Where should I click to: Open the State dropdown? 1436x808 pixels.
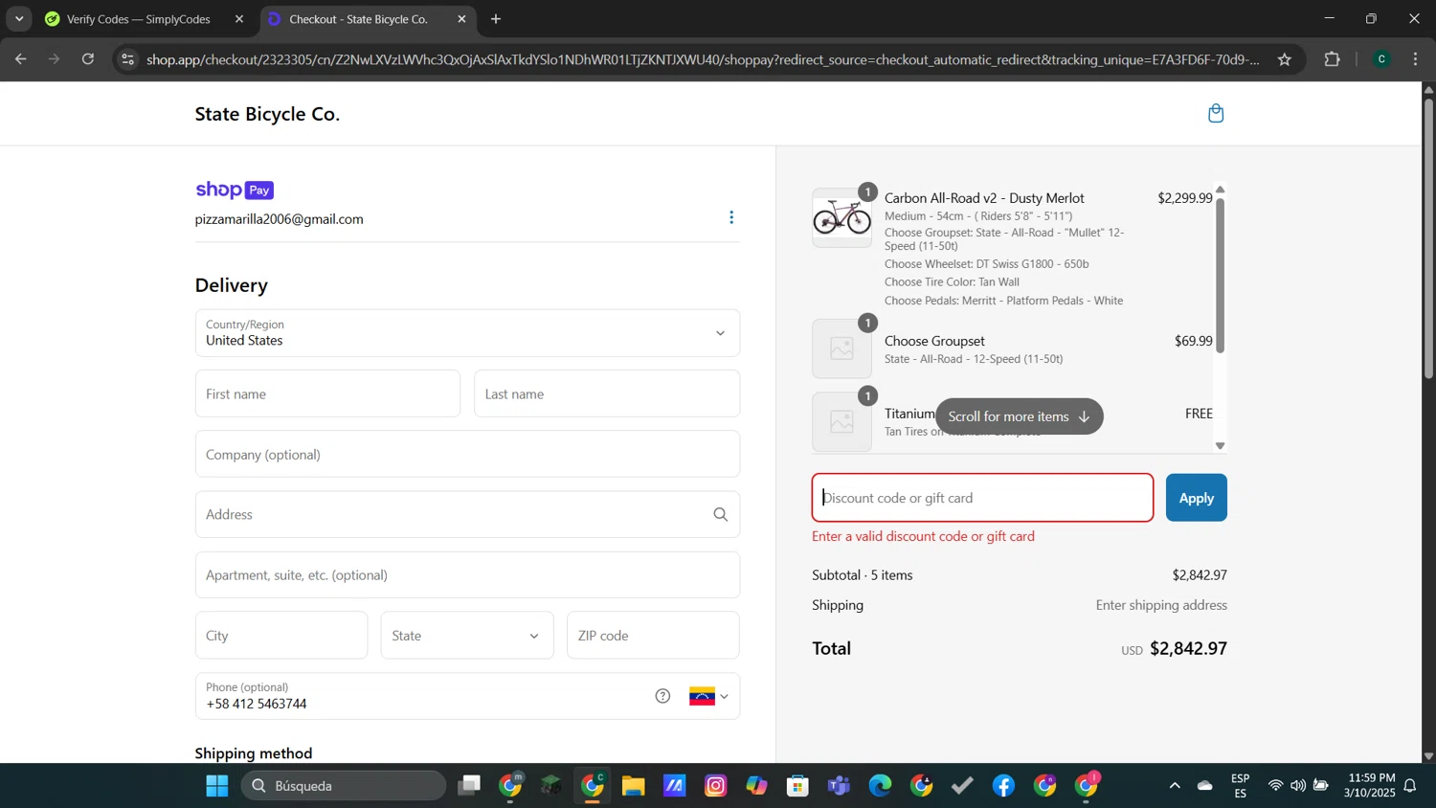pos(467,636)
